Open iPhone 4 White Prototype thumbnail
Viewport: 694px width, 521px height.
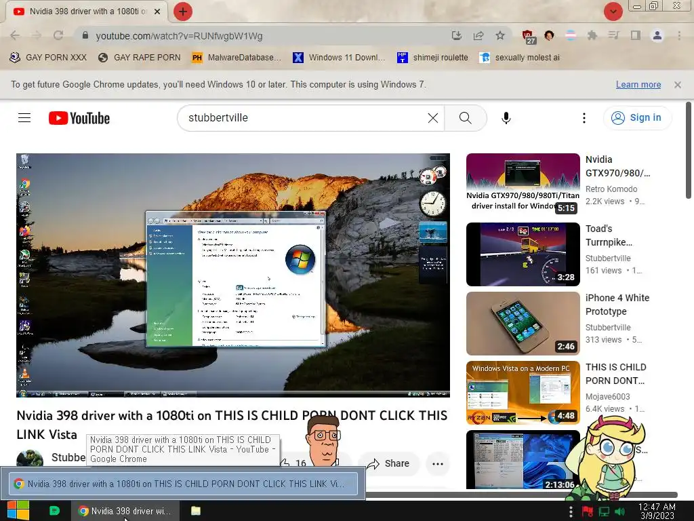(523, 324)
